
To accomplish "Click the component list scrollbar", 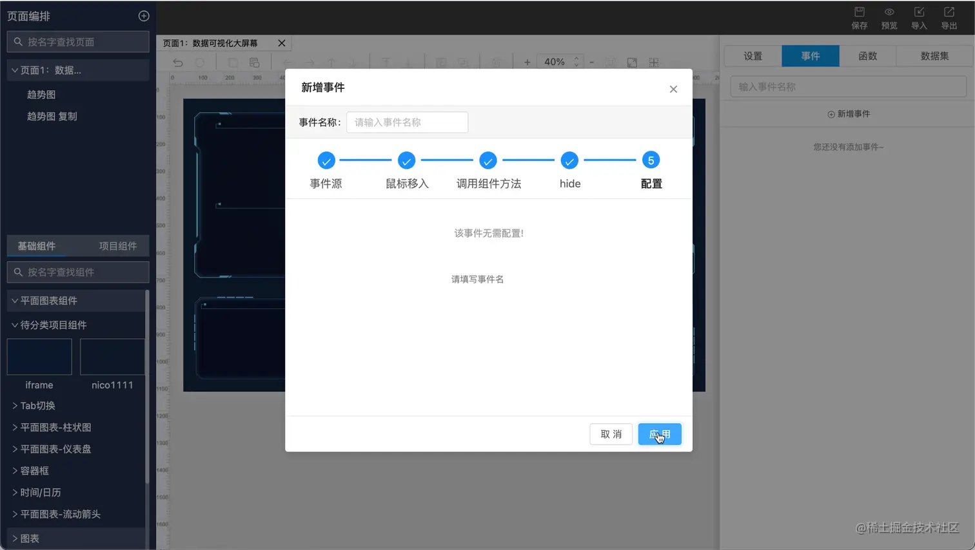I will (x=147, y=386).
